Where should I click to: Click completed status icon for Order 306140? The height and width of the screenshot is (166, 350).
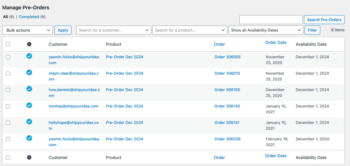[x=29, y=105]
